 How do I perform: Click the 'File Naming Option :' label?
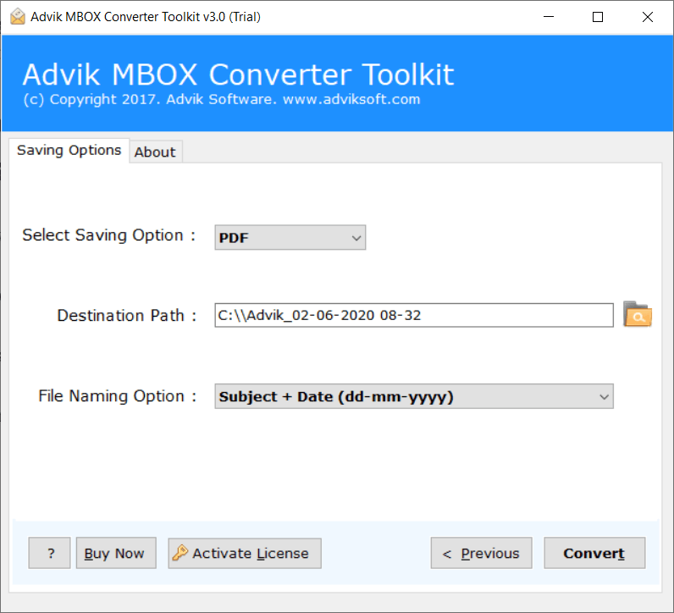118,396
